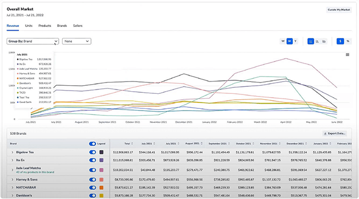This screenshot has height=199, width=359.
Task: Toggle the Legend switch in table header
Action: [93, 143]
